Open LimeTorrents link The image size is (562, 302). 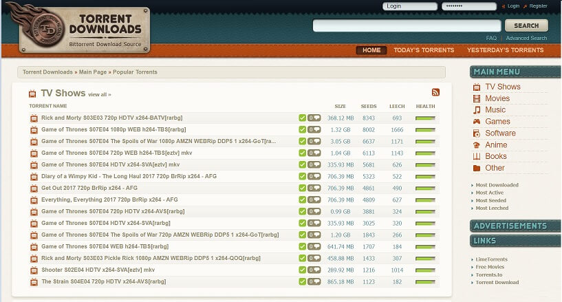pyautogui.click(x=491, y=259)
